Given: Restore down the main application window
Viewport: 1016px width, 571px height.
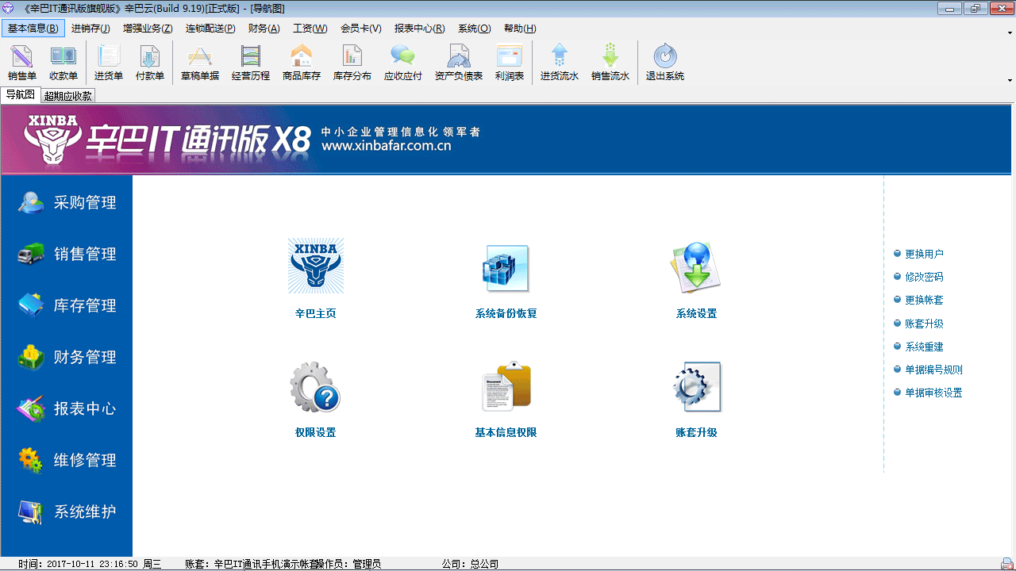Looking at the screenshot, I should pos(976,8).
